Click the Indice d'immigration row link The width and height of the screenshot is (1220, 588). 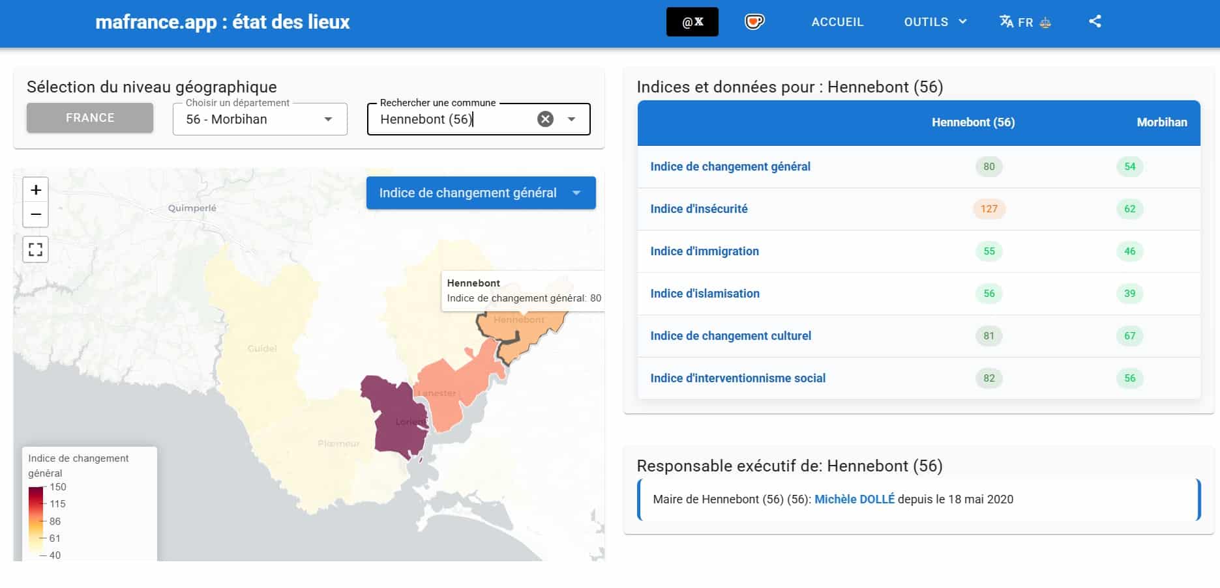(704, 251)
